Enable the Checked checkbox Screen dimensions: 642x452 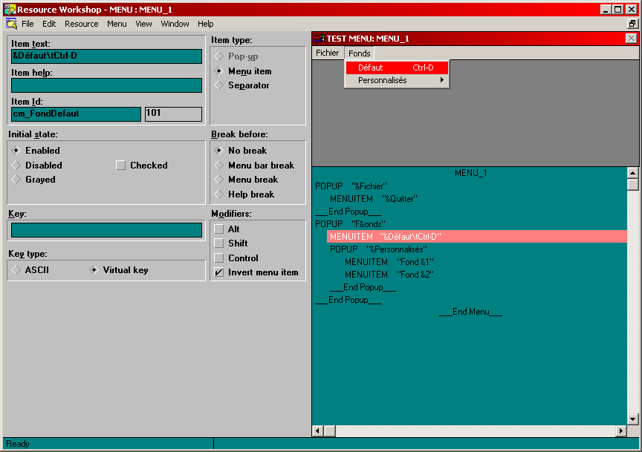point(120,166)
